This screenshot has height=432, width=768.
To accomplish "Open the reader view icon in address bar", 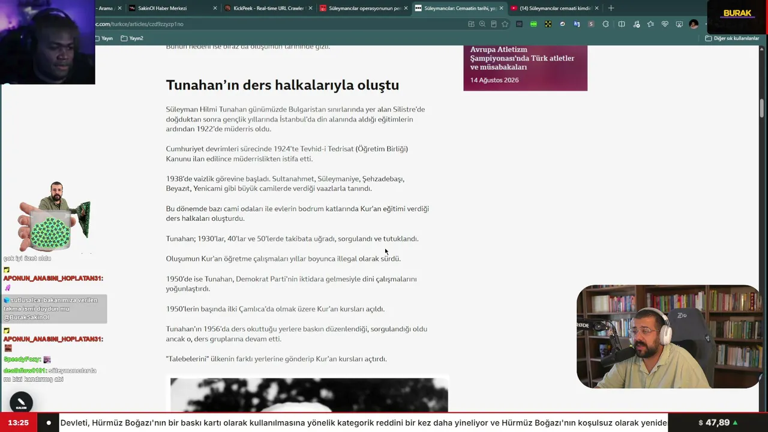I will tap(494, 24).
